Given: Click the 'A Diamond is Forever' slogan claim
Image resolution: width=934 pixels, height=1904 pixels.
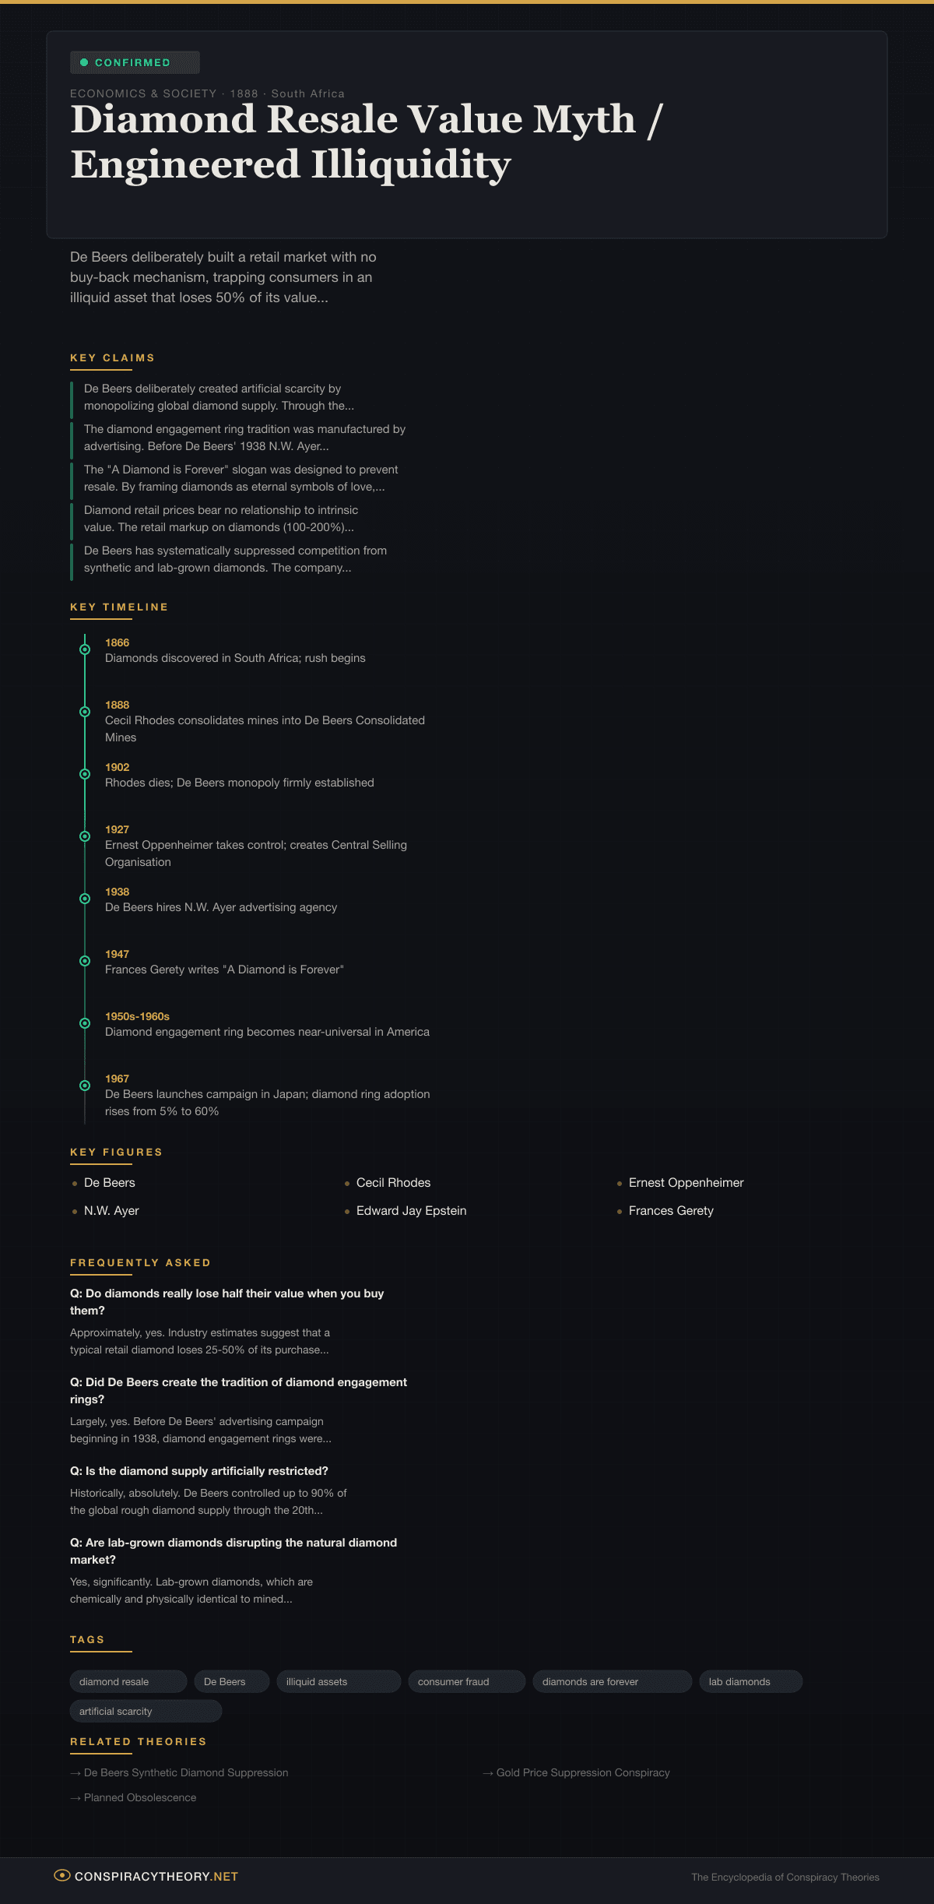Looking at the screenshot, I should pos(241,478).
